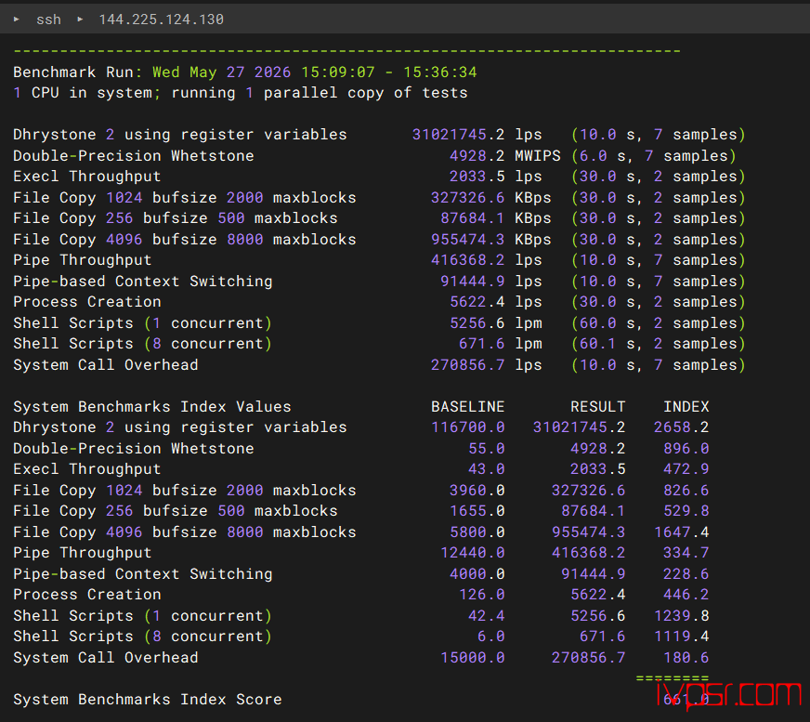810x722 pixels.
Task: Click the INDEX column header
Action: click(686, 407)
